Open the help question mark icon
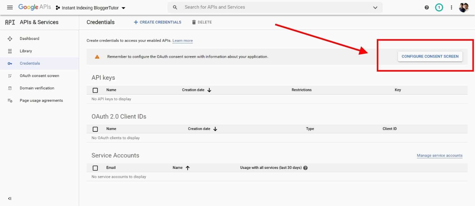Image resolution: width=475 pixels, height=206 pixels. 427,7
